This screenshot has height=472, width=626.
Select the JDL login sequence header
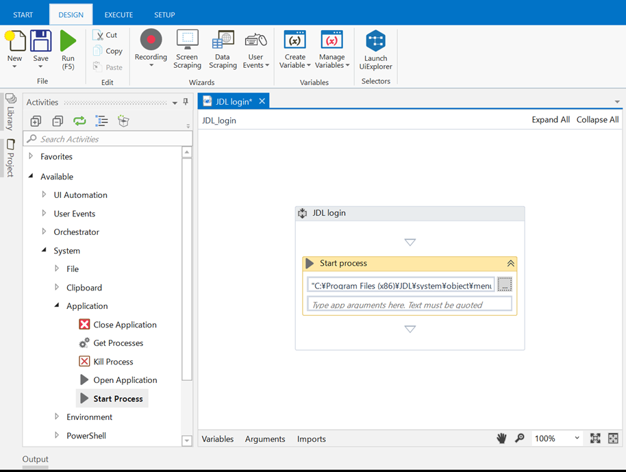click(410, 213)
